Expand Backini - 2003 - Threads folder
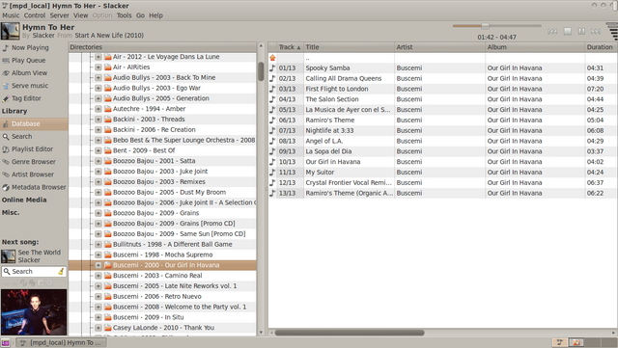Viewport: 618px width, 348px height. coord(98,120)
